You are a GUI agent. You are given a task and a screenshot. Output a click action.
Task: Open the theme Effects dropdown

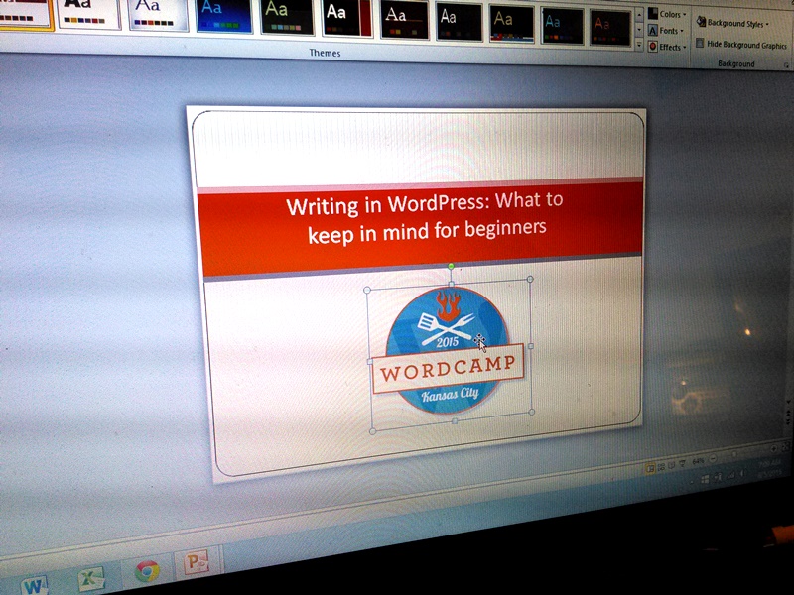668,47
